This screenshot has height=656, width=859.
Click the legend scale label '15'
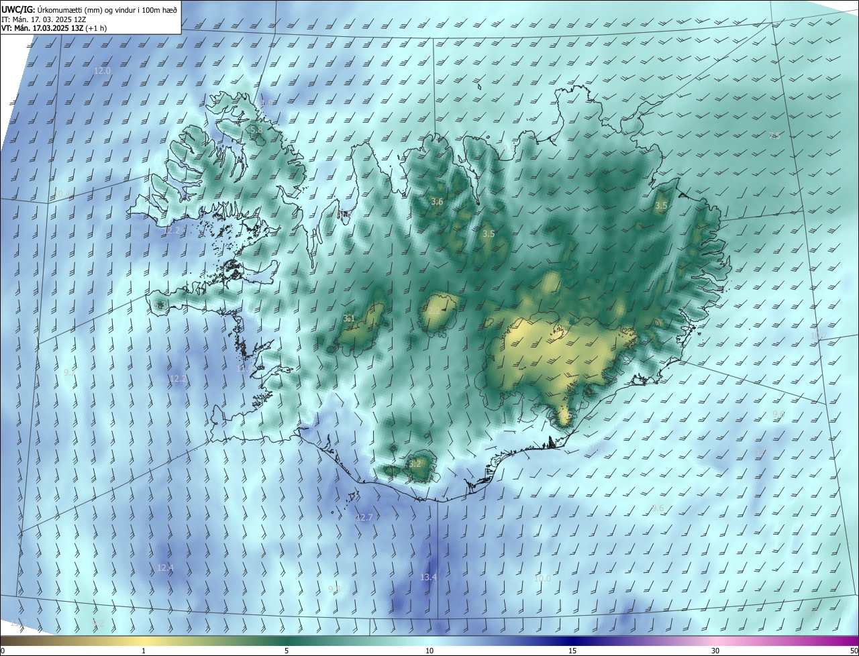(572, 651)
